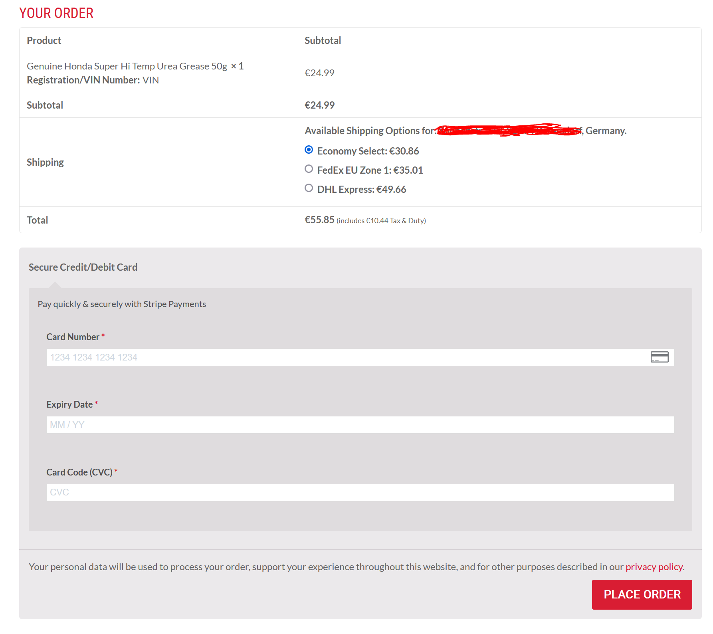The height and width of the screenshot is (634, 713).
Task: Click the €55.85 total amount
Action: tap(319, 220)
